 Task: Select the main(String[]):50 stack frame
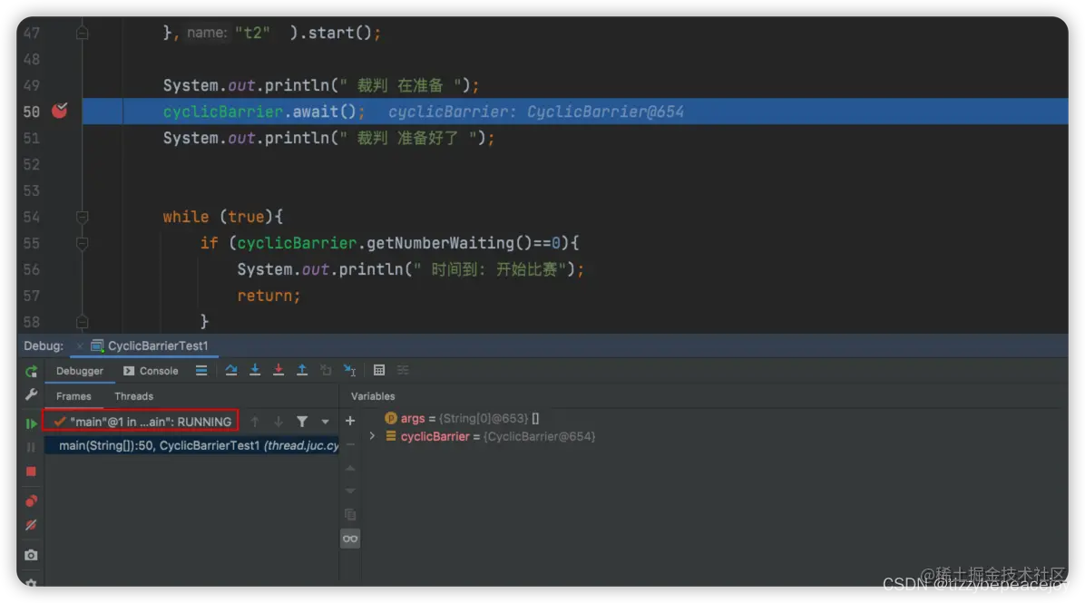pos(191,445)
